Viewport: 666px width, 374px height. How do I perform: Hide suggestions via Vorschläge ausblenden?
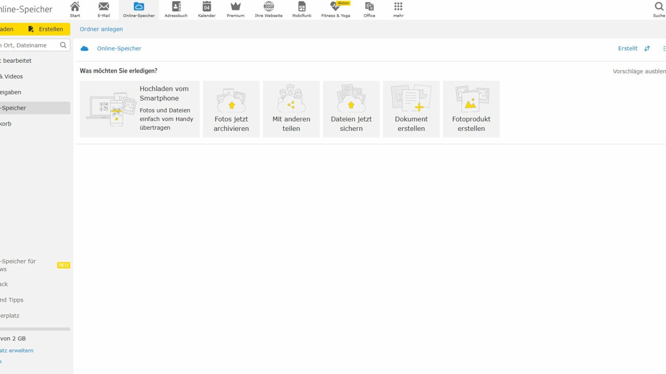click(x=639, y=71)
